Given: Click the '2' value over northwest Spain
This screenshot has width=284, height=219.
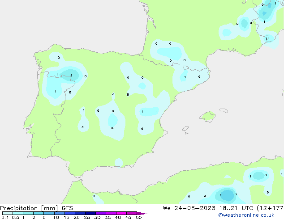Looking at the screenshot, I should tap(71, 76).
